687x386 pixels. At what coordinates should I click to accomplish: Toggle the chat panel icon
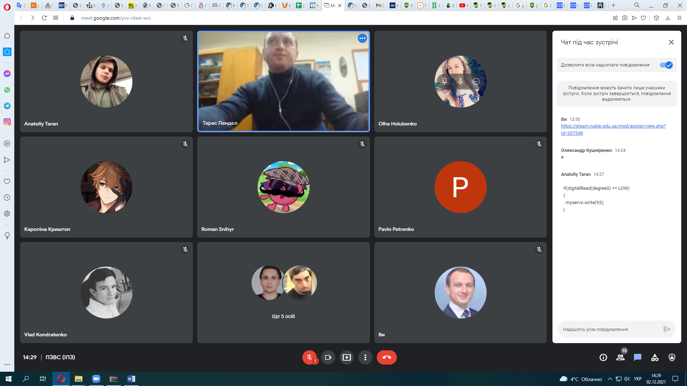point(638,357)
